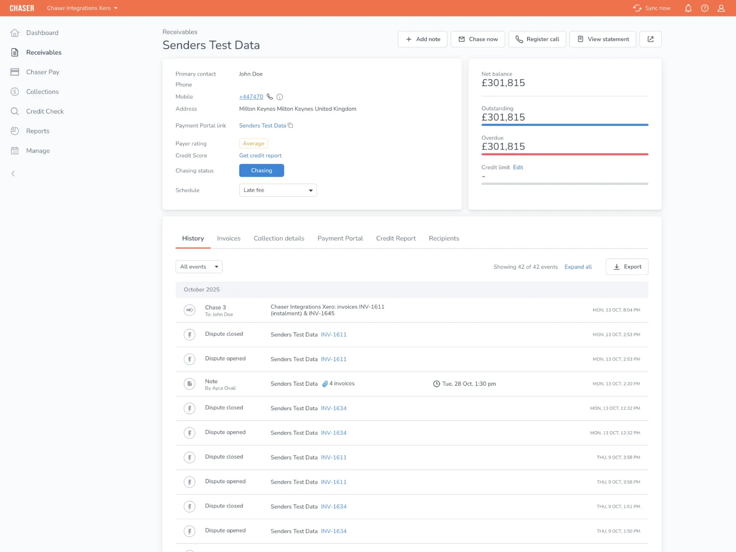Switch to the Invoices tab
This screenshot has width=736, height=552.
click(229, 238)
